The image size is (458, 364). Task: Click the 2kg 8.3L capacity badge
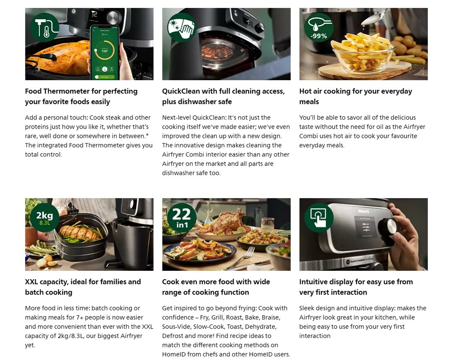[x=45, y=218]
